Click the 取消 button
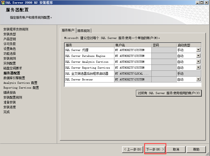Viewport: 210px width, 156px height. pos(176,149)
